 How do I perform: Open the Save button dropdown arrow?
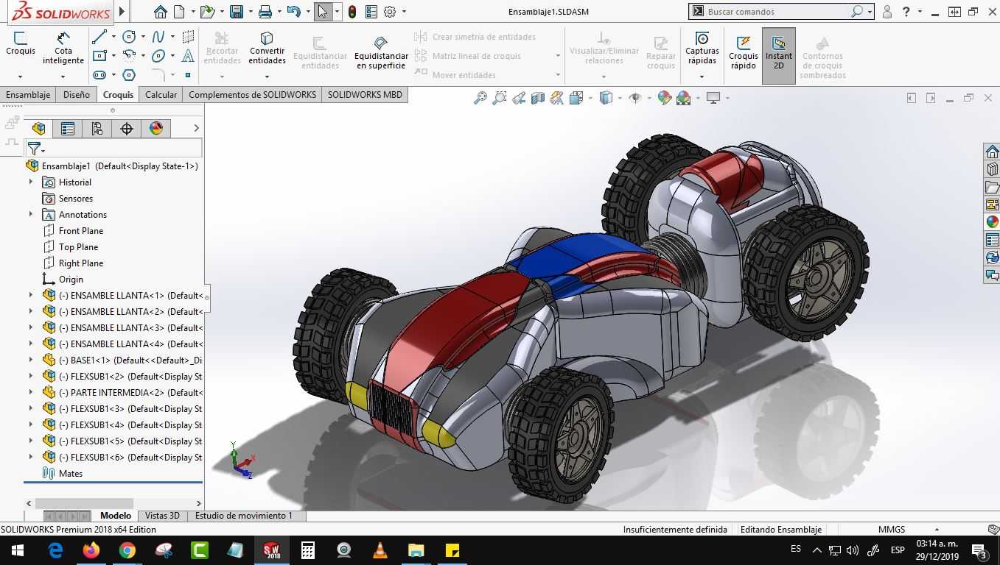click(250, 12)
